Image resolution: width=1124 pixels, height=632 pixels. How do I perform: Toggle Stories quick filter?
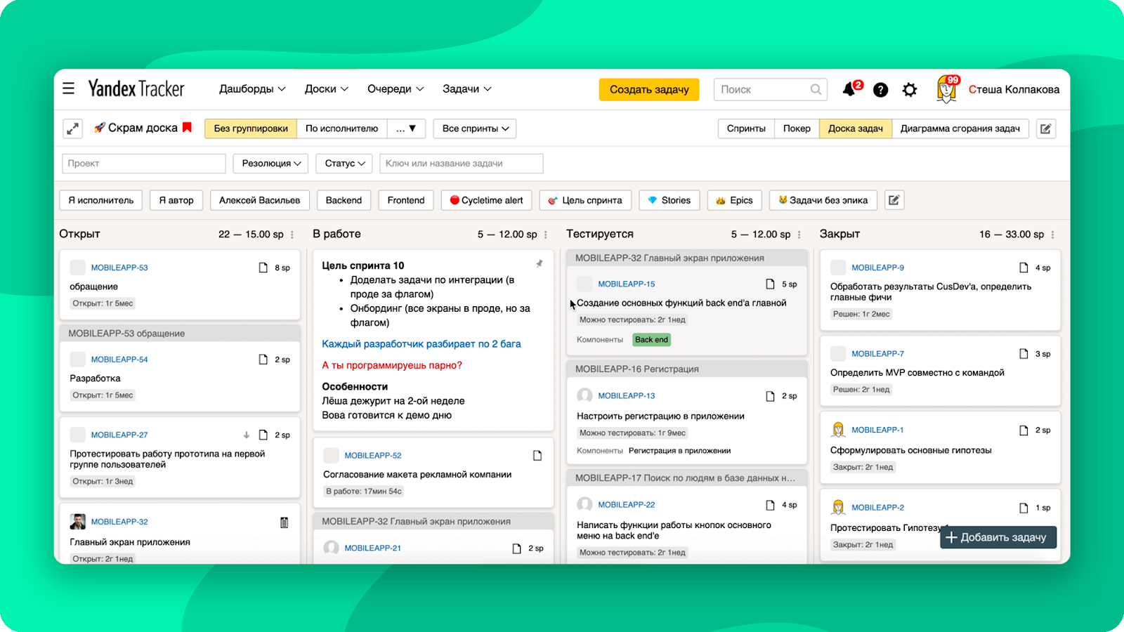[x=669, y=200]
